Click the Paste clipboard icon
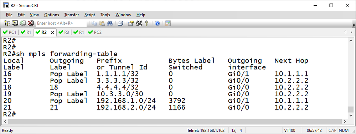The height and width of the screenshot is (134, 356). pyautogui.click(x=102, y=23)
